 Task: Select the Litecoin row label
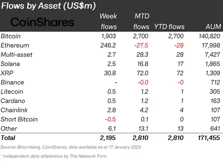[x=12, y=92]
